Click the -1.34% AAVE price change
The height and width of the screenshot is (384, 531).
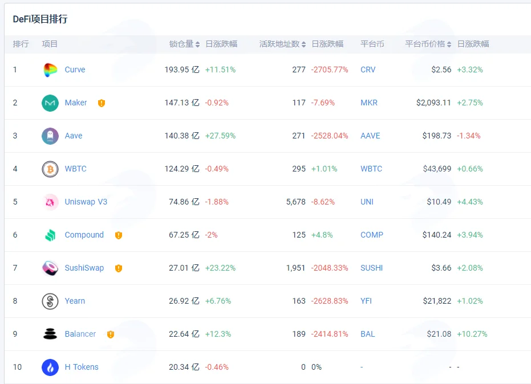(x=468, y=136)
